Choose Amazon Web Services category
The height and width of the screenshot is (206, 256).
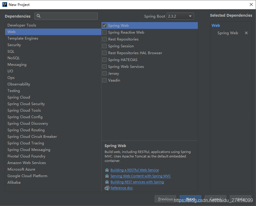53,163
